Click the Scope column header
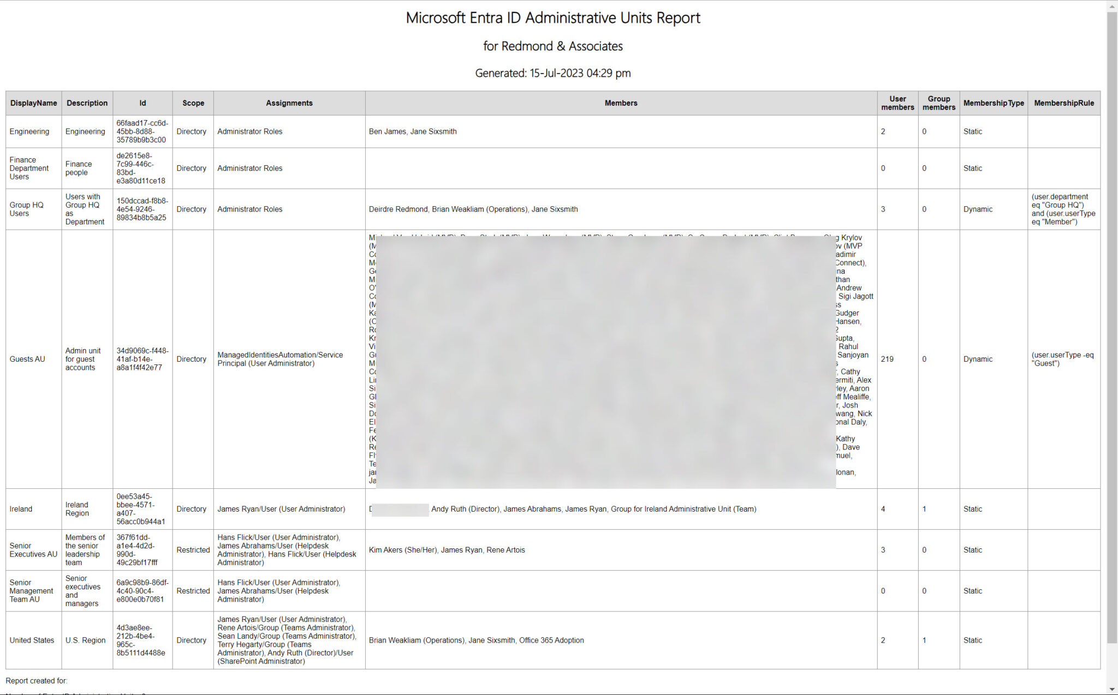 pyautogui.click(x=192, y=103)
